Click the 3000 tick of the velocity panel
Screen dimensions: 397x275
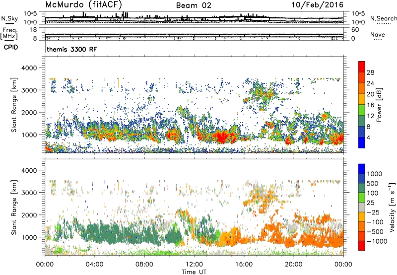click(30, 193)
